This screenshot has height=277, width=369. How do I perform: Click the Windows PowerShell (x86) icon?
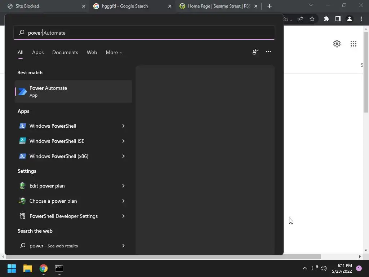[23, 156]
